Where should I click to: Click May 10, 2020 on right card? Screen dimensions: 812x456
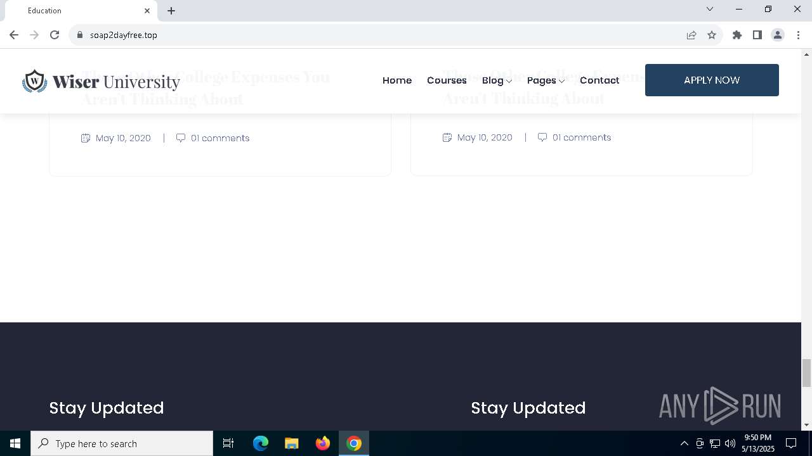click(x=485, y=137)
